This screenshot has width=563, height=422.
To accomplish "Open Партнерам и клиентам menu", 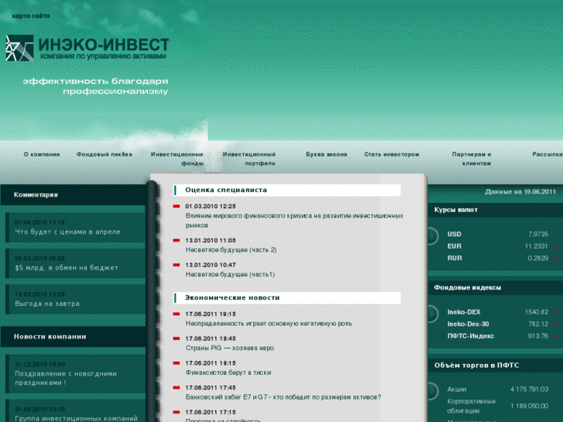I will tap(472, 159).
